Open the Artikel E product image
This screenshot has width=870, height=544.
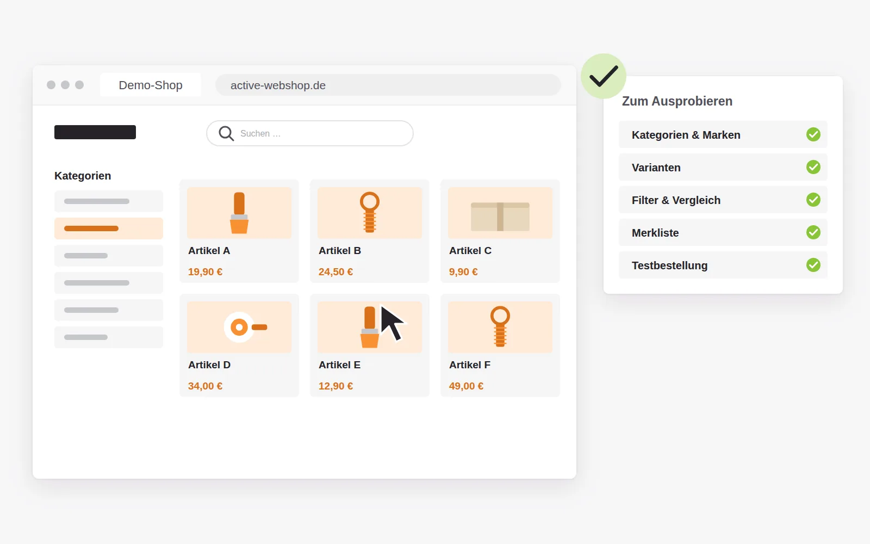click(370, 327)
